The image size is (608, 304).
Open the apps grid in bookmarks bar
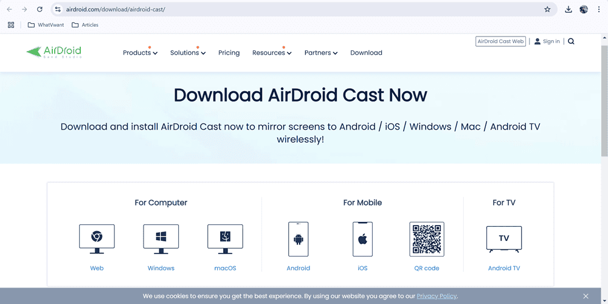click(x=11, y=25)
